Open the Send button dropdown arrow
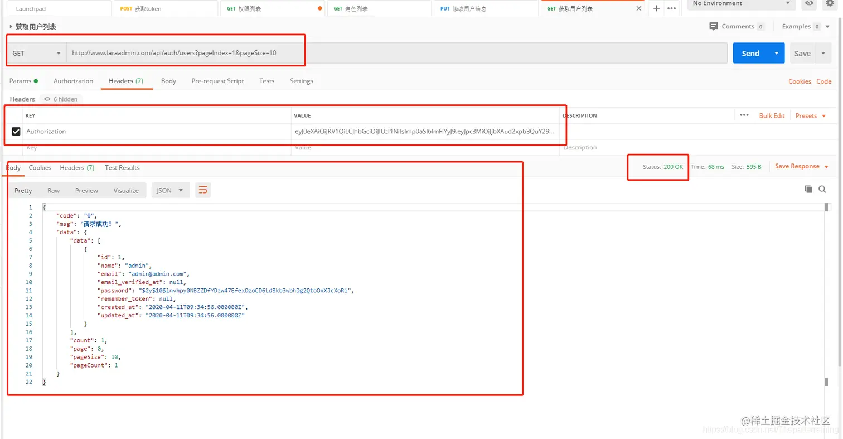 tap(776, 53)
